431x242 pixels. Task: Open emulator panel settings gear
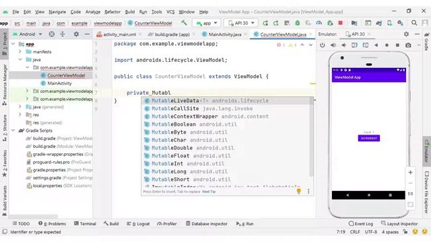point(406,34)
